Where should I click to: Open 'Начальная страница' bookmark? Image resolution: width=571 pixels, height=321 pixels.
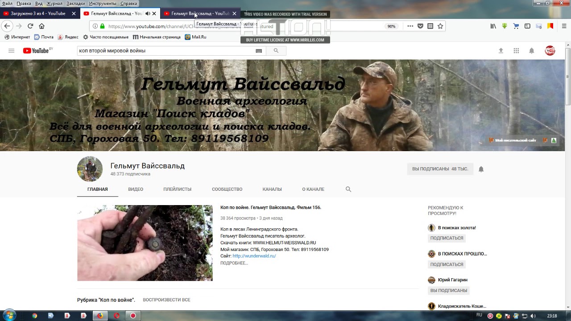[x=157, y=37]
